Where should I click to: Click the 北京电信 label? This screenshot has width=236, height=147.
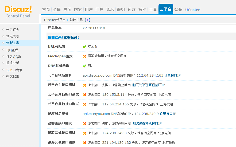[164, 133]
